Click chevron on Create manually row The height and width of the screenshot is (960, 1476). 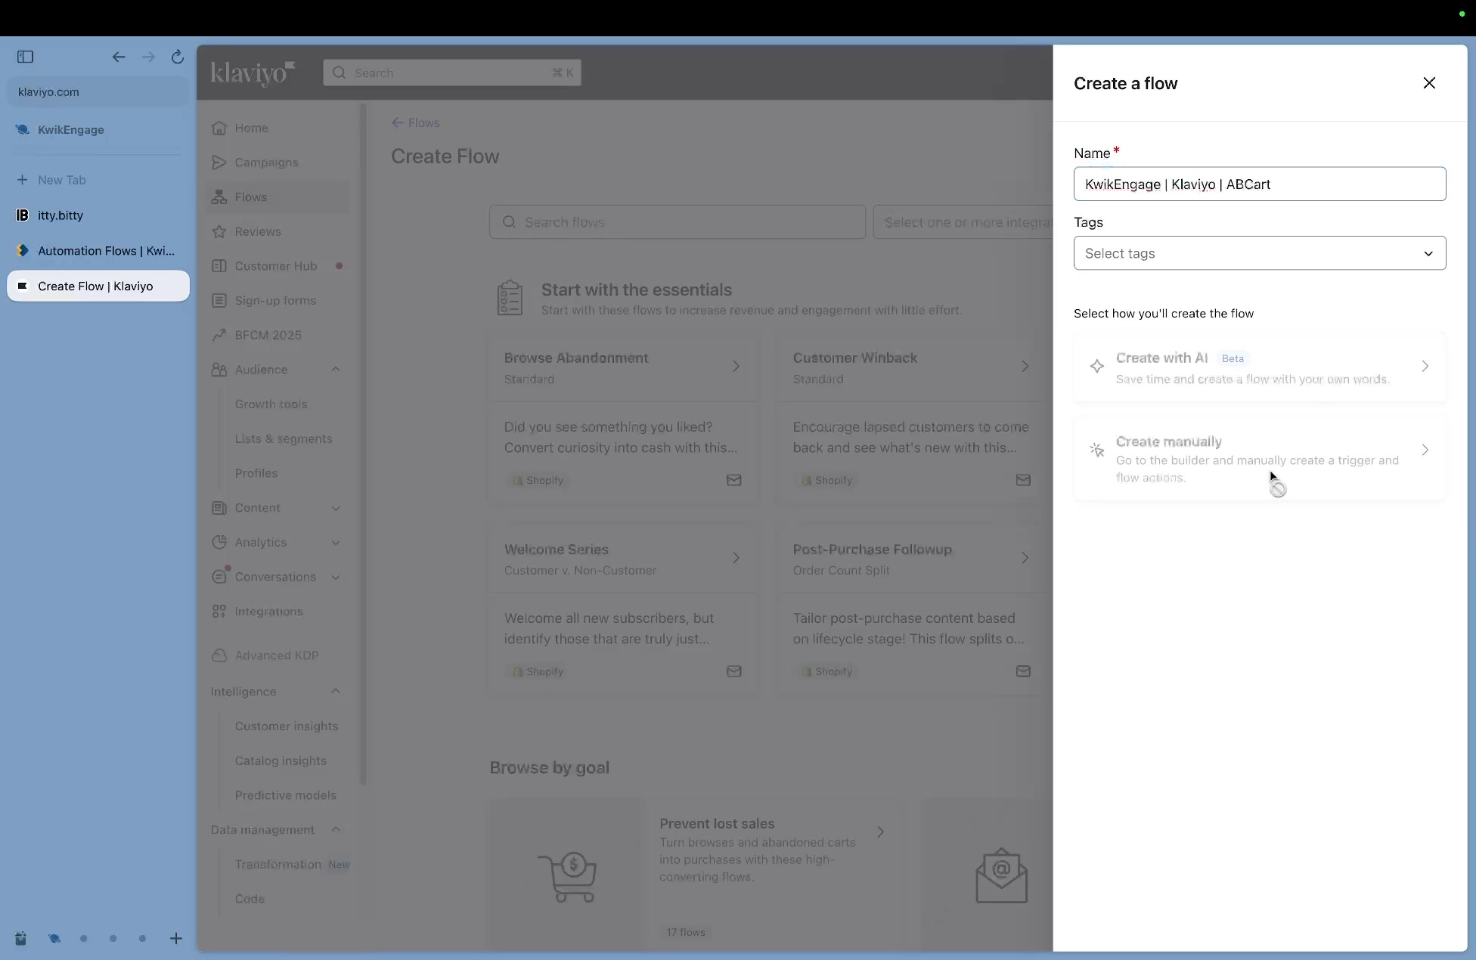(1425, 451)
